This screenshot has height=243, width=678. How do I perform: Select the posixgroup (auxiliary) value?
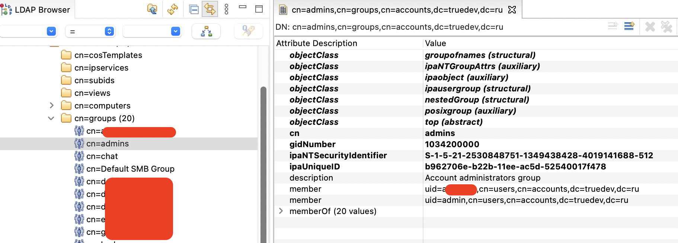pyautogui.click(x=470, y=111)
